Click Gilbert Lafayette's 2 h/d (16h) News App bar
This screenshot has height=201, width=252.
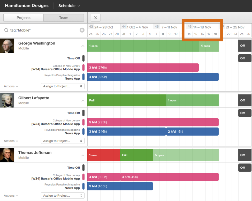[192, 131]
